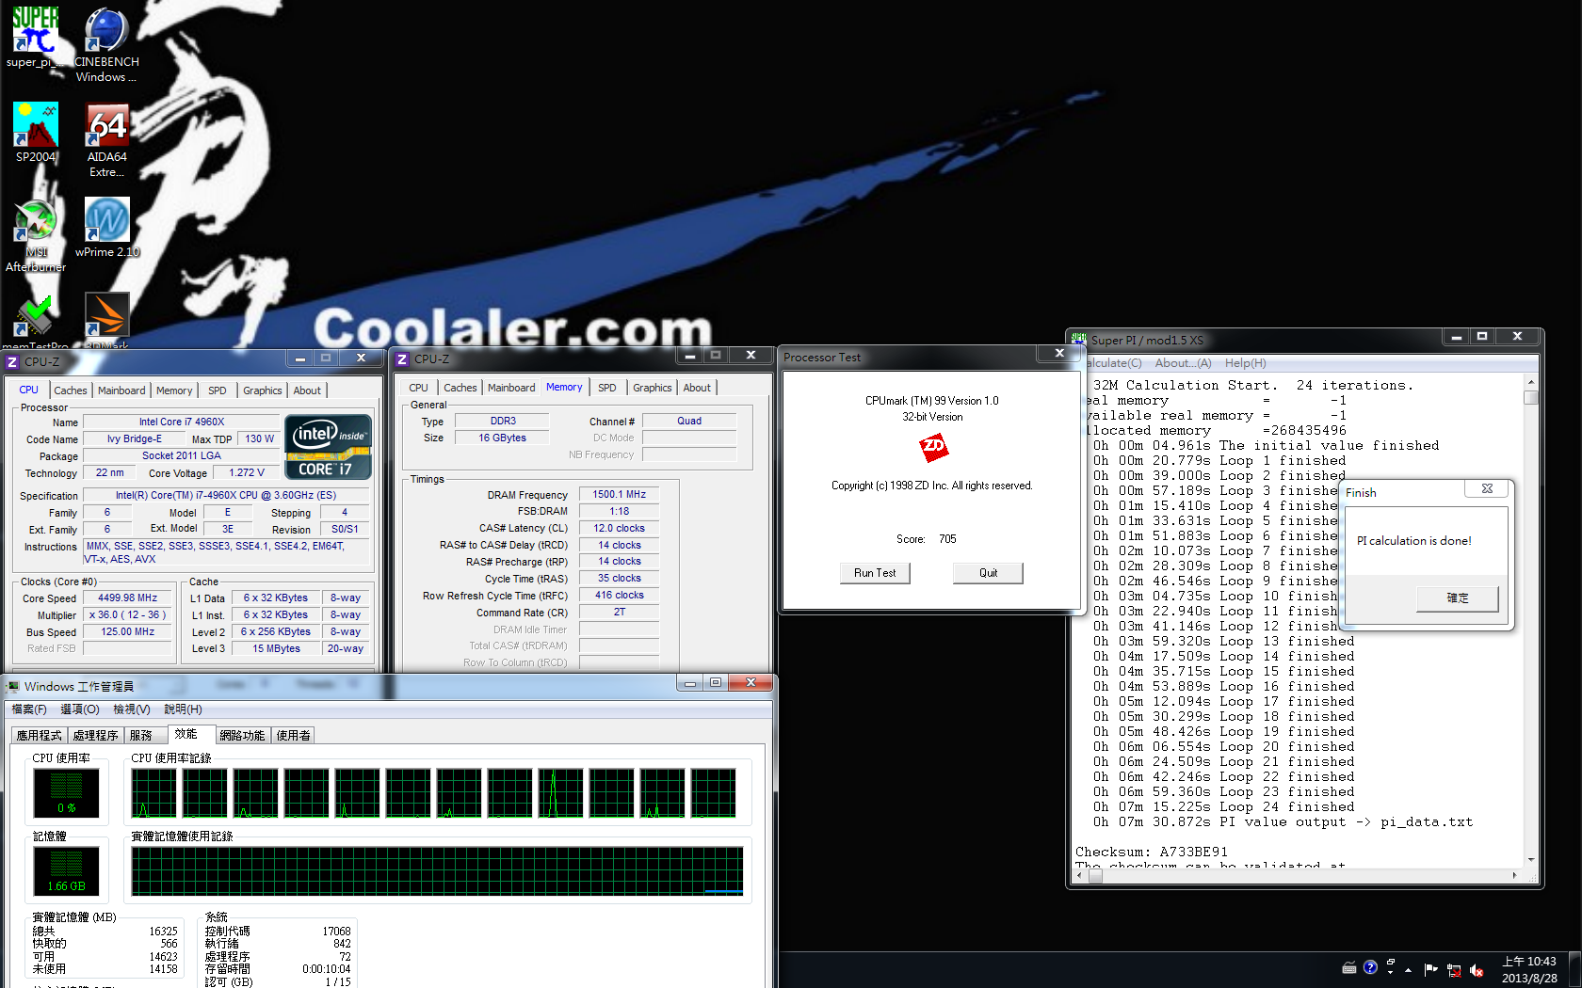Open the CINEBENCH Windows desktop shortcut
The height and width of the screenshot is (988, 1582).
[106, 44]
